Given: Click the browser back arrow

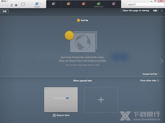Looking at the screenshot, I should pos(3,5).
